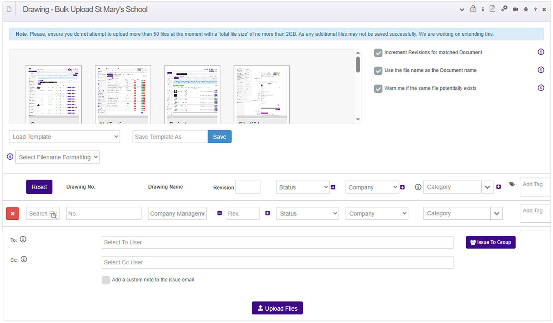Click the bug report icon
553x323 pixels.
pyautogui.click(x=526, y=9)
